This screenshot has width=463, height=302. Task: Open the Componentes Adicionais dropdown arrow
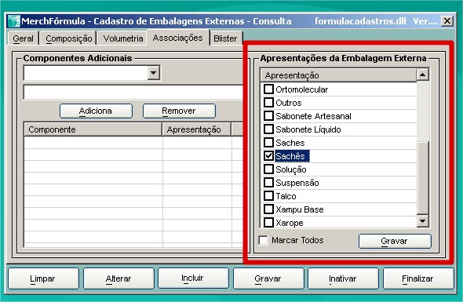point(154,73)
